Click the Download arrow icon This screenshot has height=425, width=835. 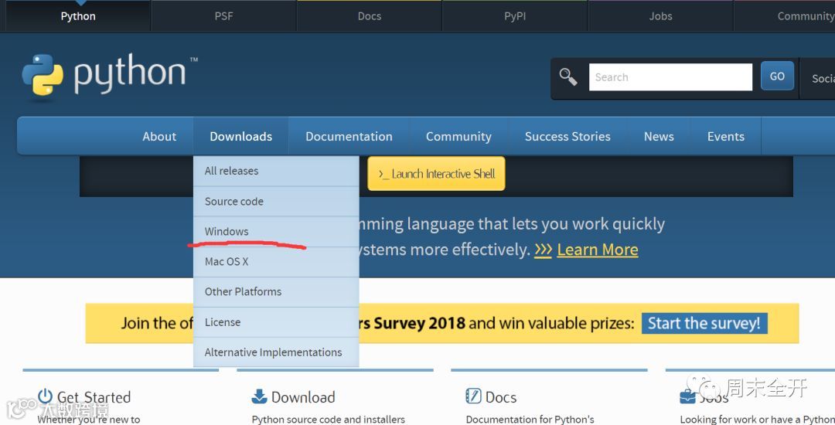click(259, 396)
